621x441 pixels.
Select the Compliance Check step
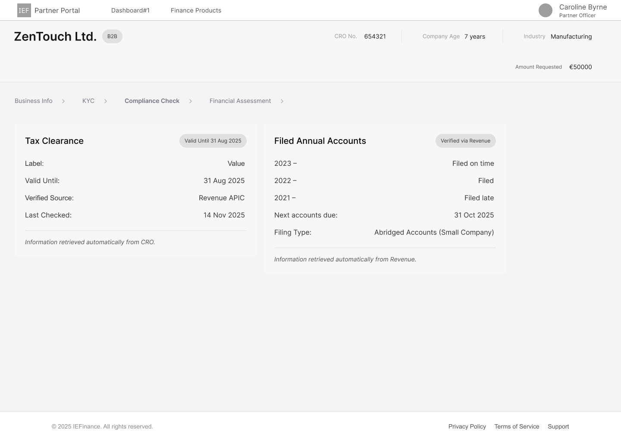coord(152,101)
